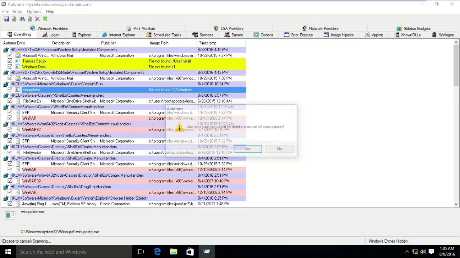This screenshot has width=460, height=258.
Task: Sort by the Publisher column header
Action: [x=123, y=43]
